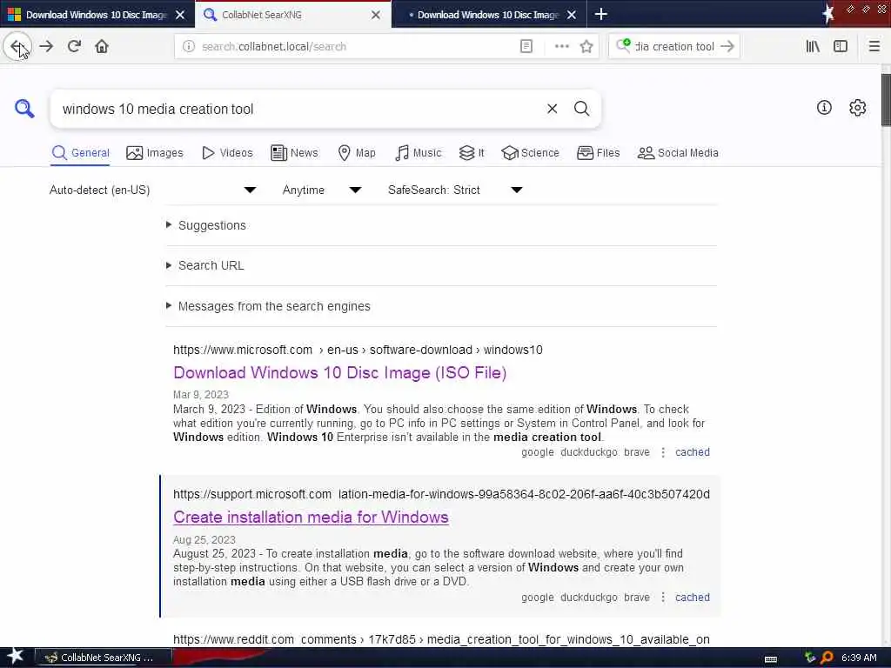Switch to the Science category
Viewport: 891px width, 668px height.
click(x=530, y=153)
